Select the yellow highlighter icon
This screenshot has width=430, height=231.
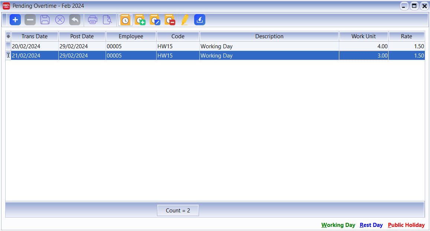pyautogui.click(x=184, y=20)
